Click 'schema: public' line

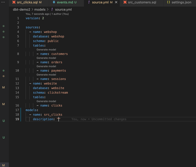46,41
